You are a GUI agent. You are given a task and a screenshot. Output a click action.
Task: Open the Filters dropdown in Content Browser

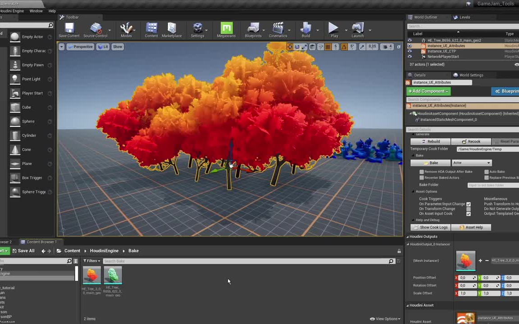click(92, 261)
